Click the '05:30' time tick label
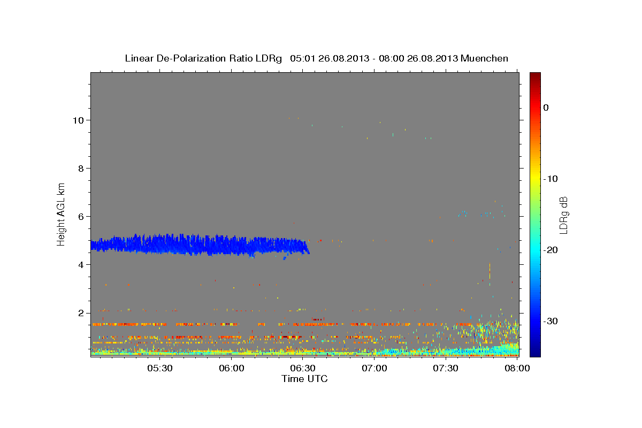This screenshot has width=642, height=428. point(160,368)
